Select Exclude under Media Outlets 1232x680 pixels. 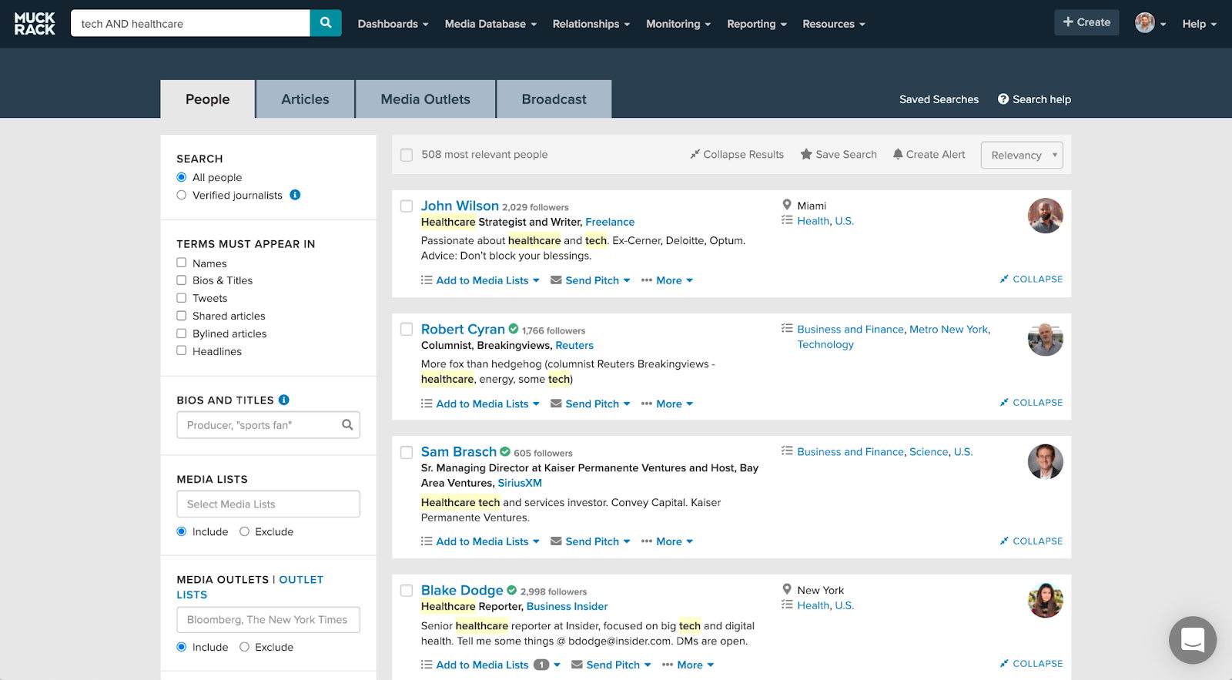tap(244, 647)
